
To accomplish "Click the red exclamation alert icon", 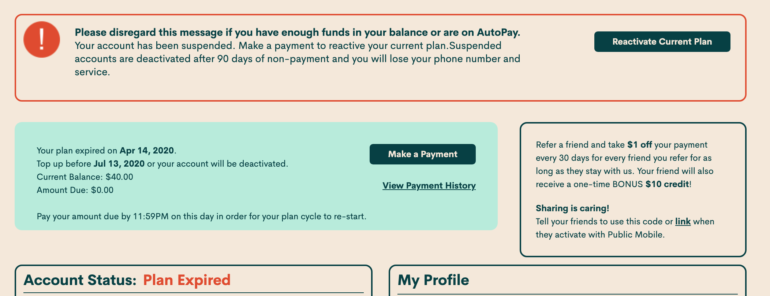I will [x=42, y=39].
